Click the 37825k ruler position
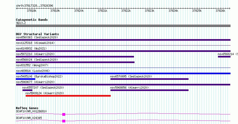This screenshot has width=238, height=124. coord(197,11)
